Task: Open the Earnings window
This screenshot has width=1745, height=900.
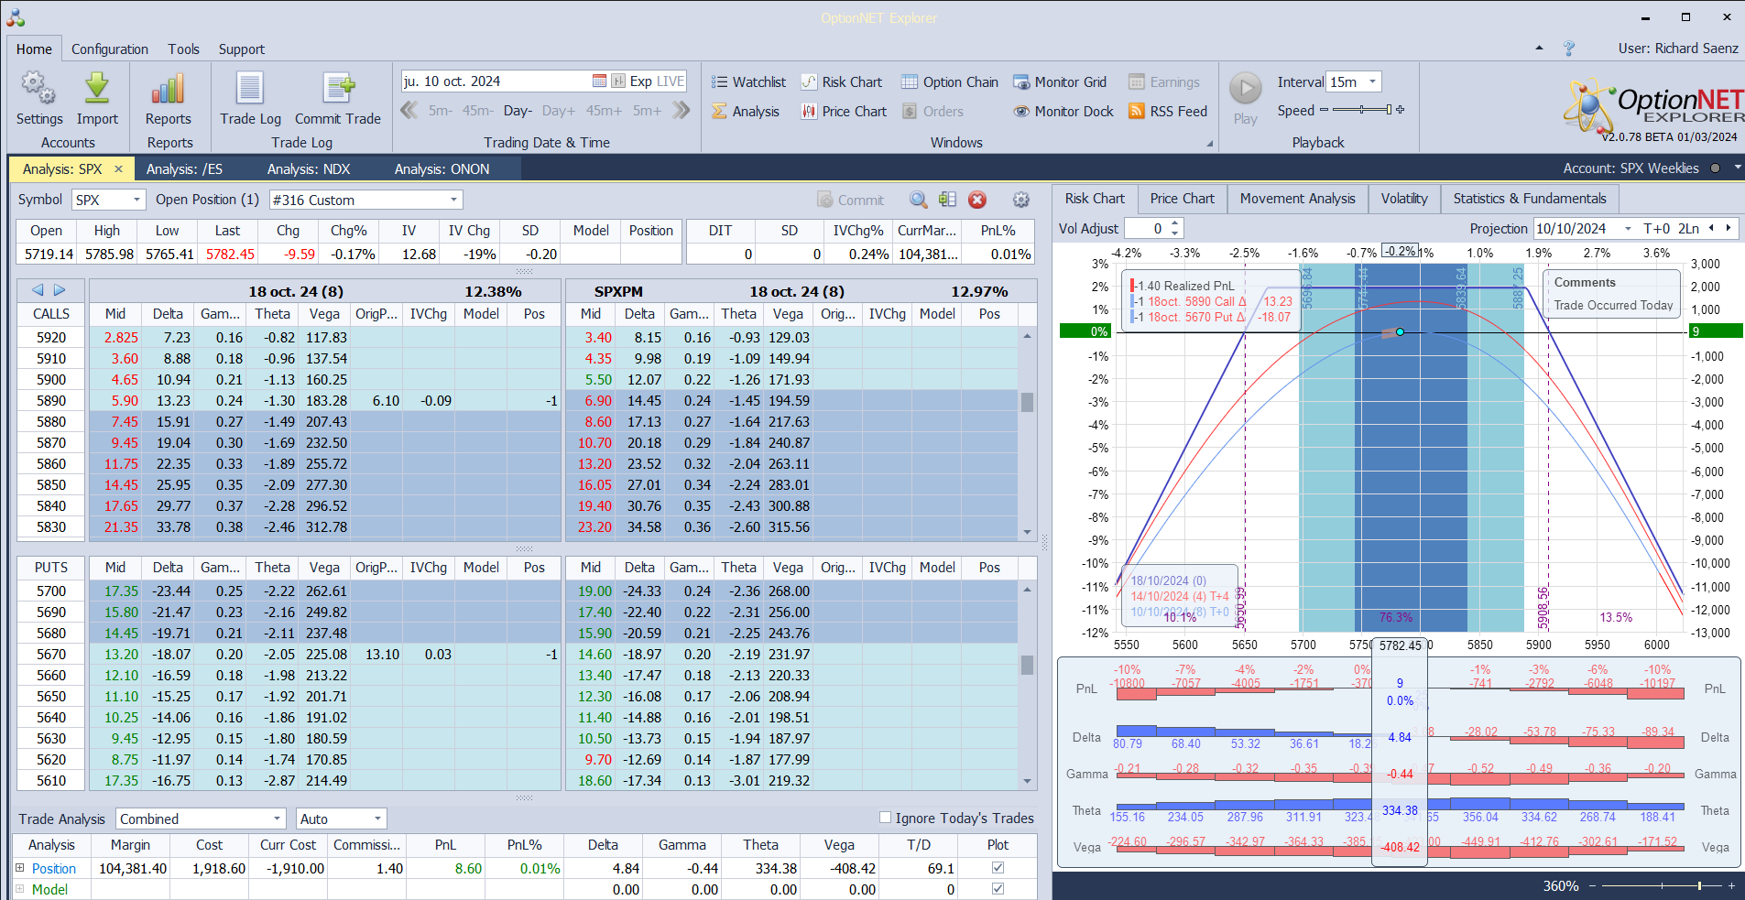Action: [1164, 82]
